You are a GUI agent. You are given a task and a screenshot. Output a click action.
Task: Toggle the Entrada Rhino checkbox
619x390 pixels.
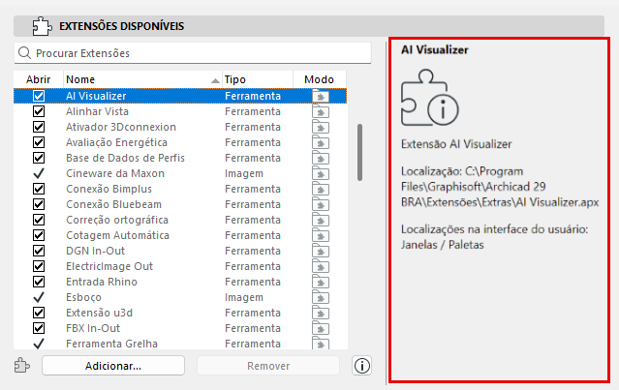(39, 282)
